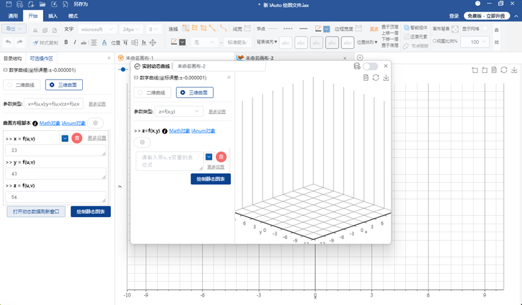Open the 无 line start arrow dropdown

coord(204,42)
